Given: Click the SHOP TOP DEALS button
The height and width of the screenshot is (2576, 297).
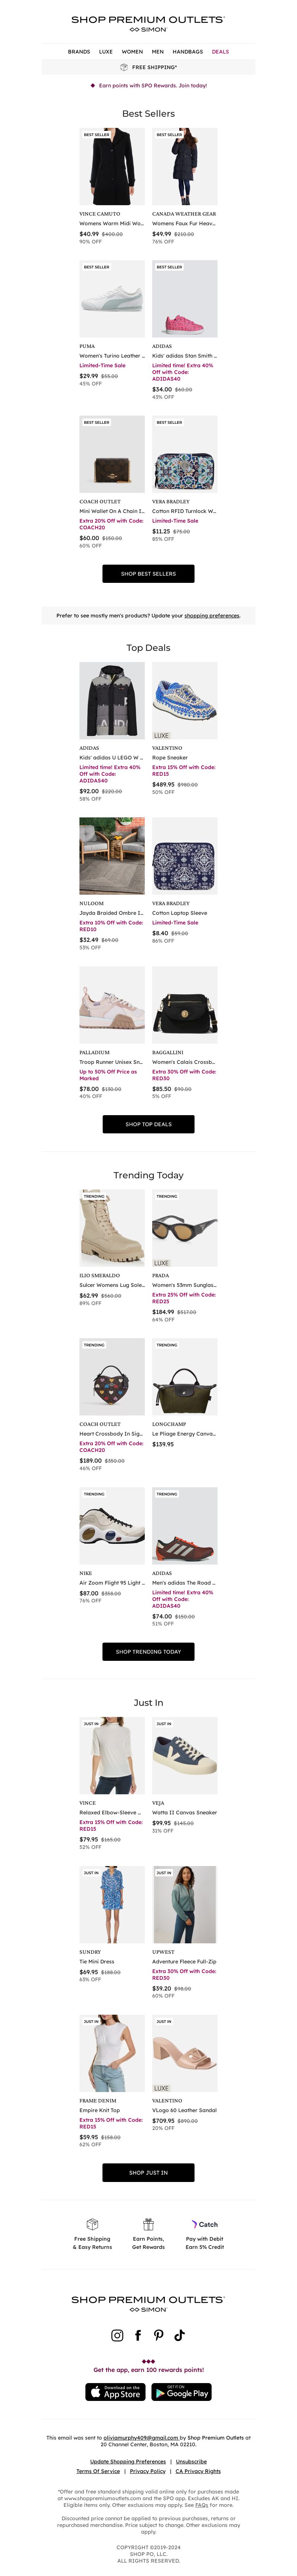Looking at the screenshot, I should coord(148,1124).
